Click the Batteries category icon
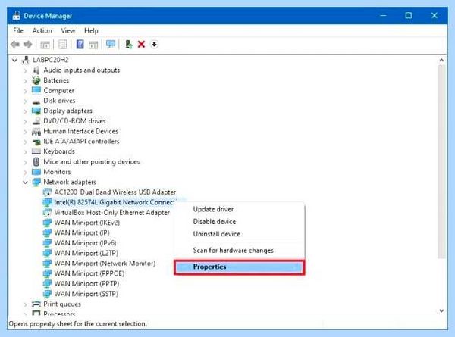 (36, 80)
